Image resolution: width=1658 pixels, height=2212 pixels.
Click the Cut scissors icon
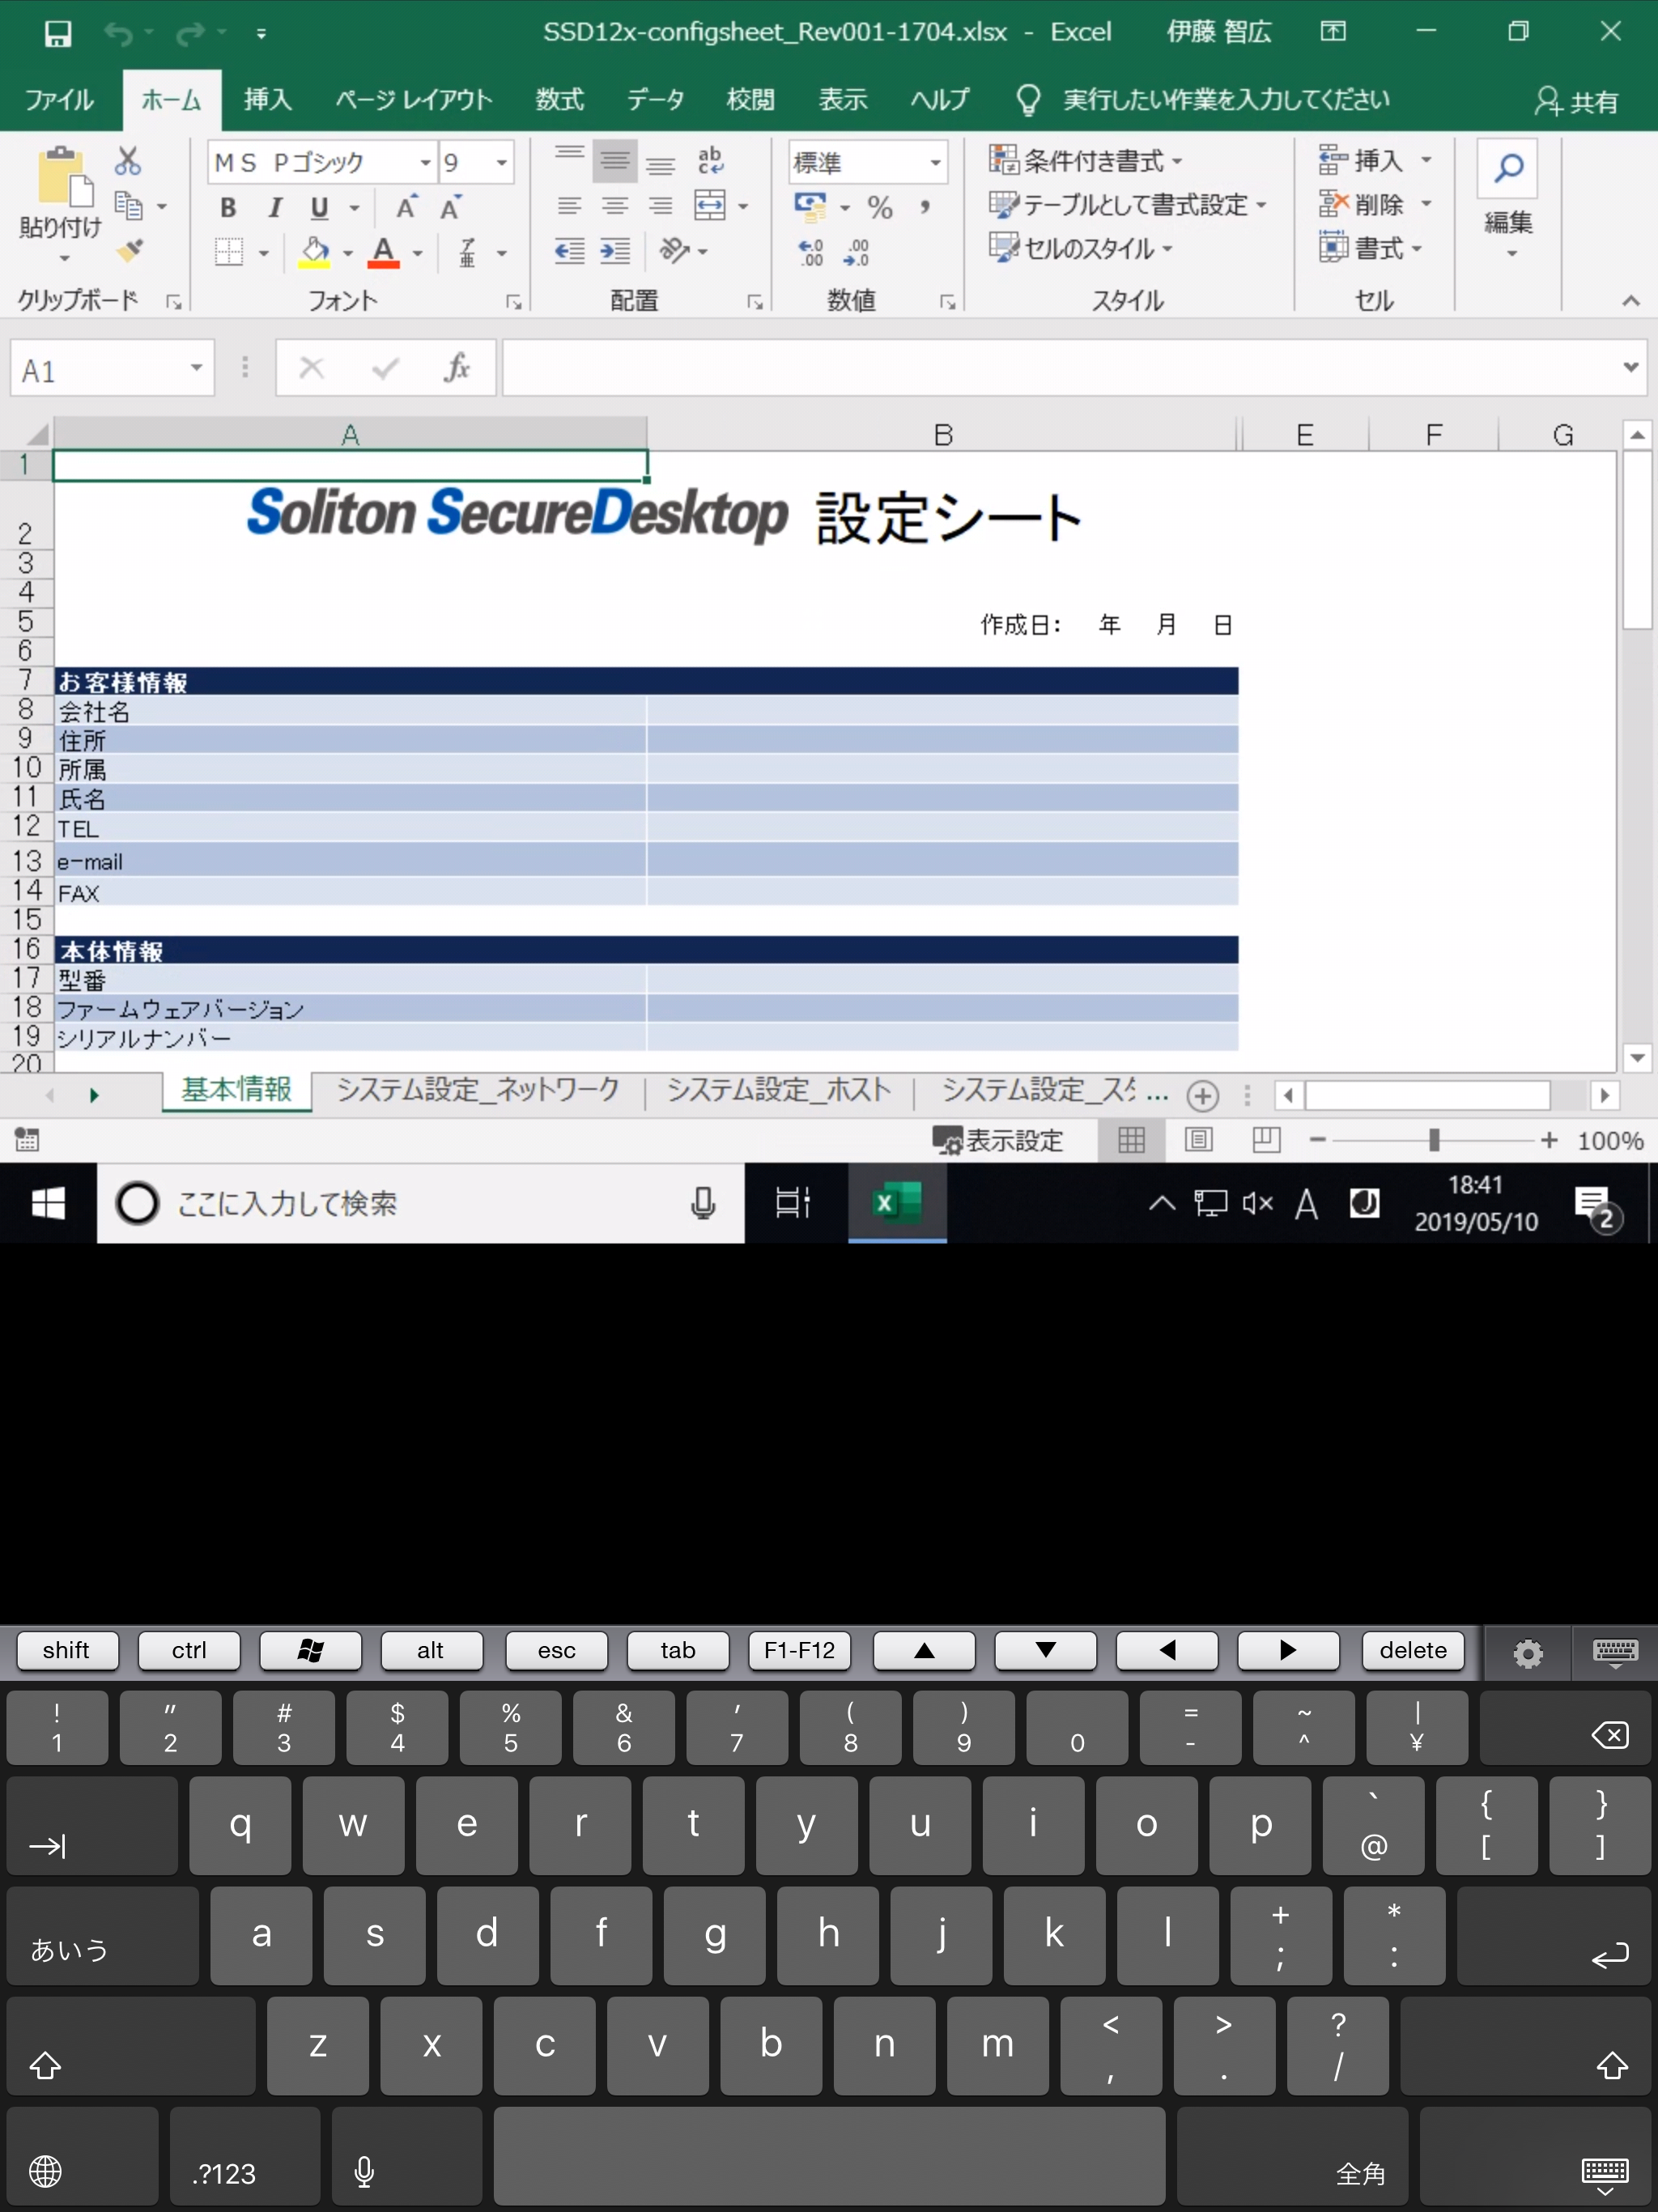tap(128, 160)
